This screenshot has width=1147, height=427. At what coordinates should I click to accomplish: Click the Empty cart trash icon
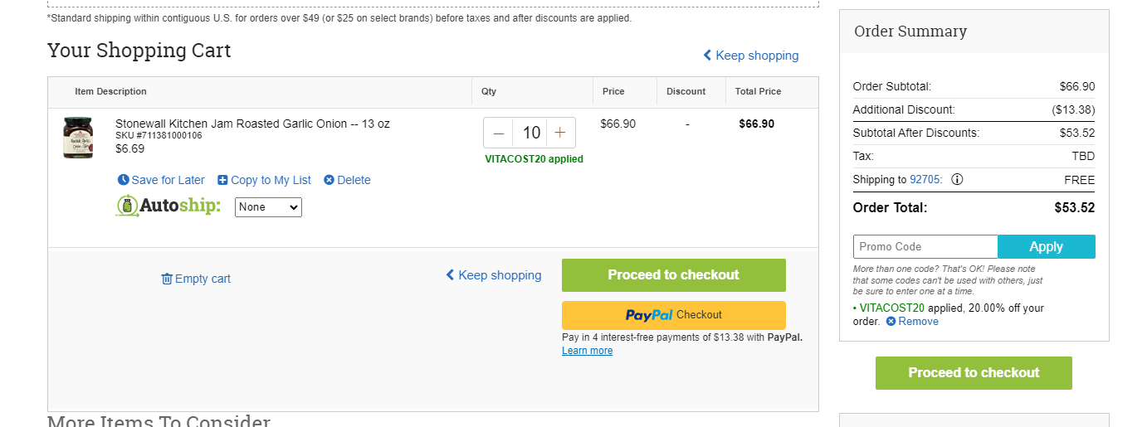167,279
